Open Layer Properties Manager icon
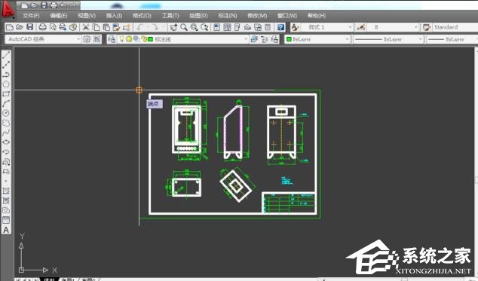The image size is (478, 281). point(112,39)
